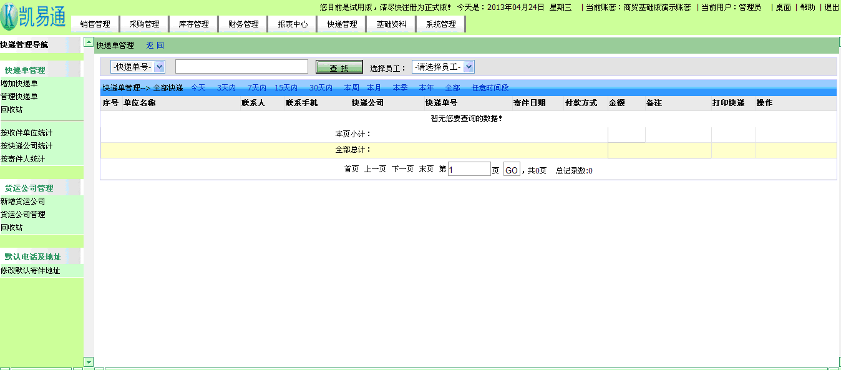Open the 财务管理 menu tab

(x=243, y=24)
